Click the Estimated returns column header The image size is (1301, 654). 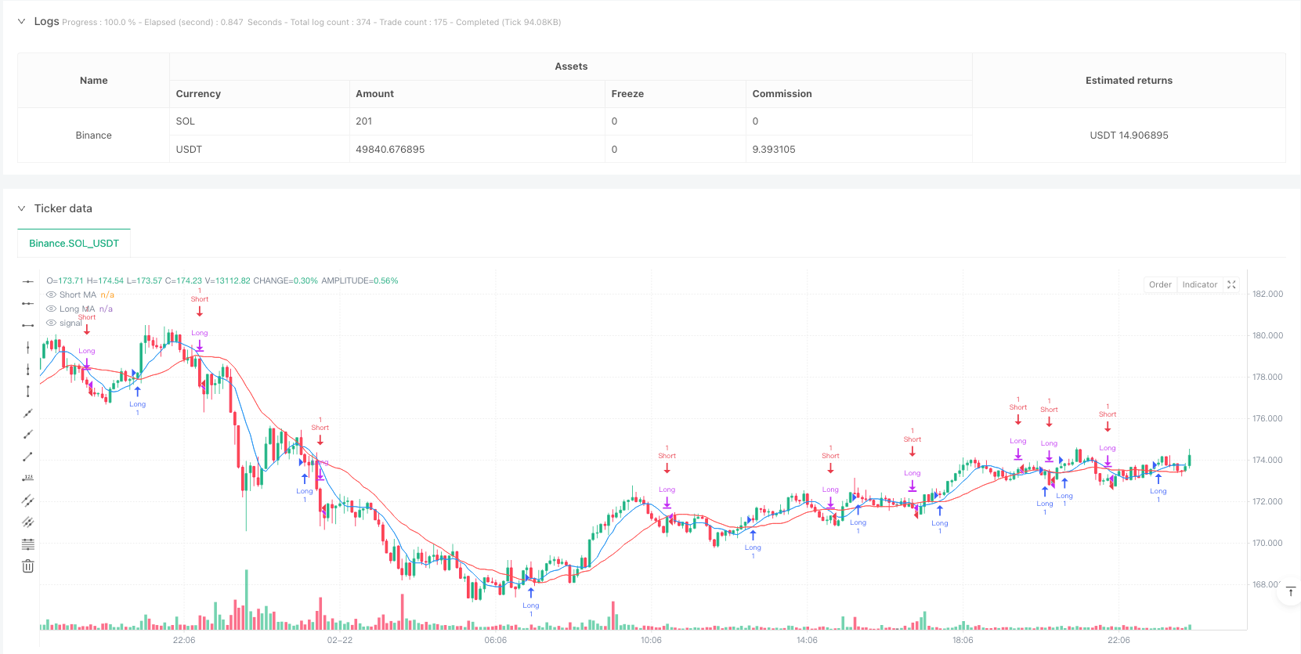[x=1129, y=80]
